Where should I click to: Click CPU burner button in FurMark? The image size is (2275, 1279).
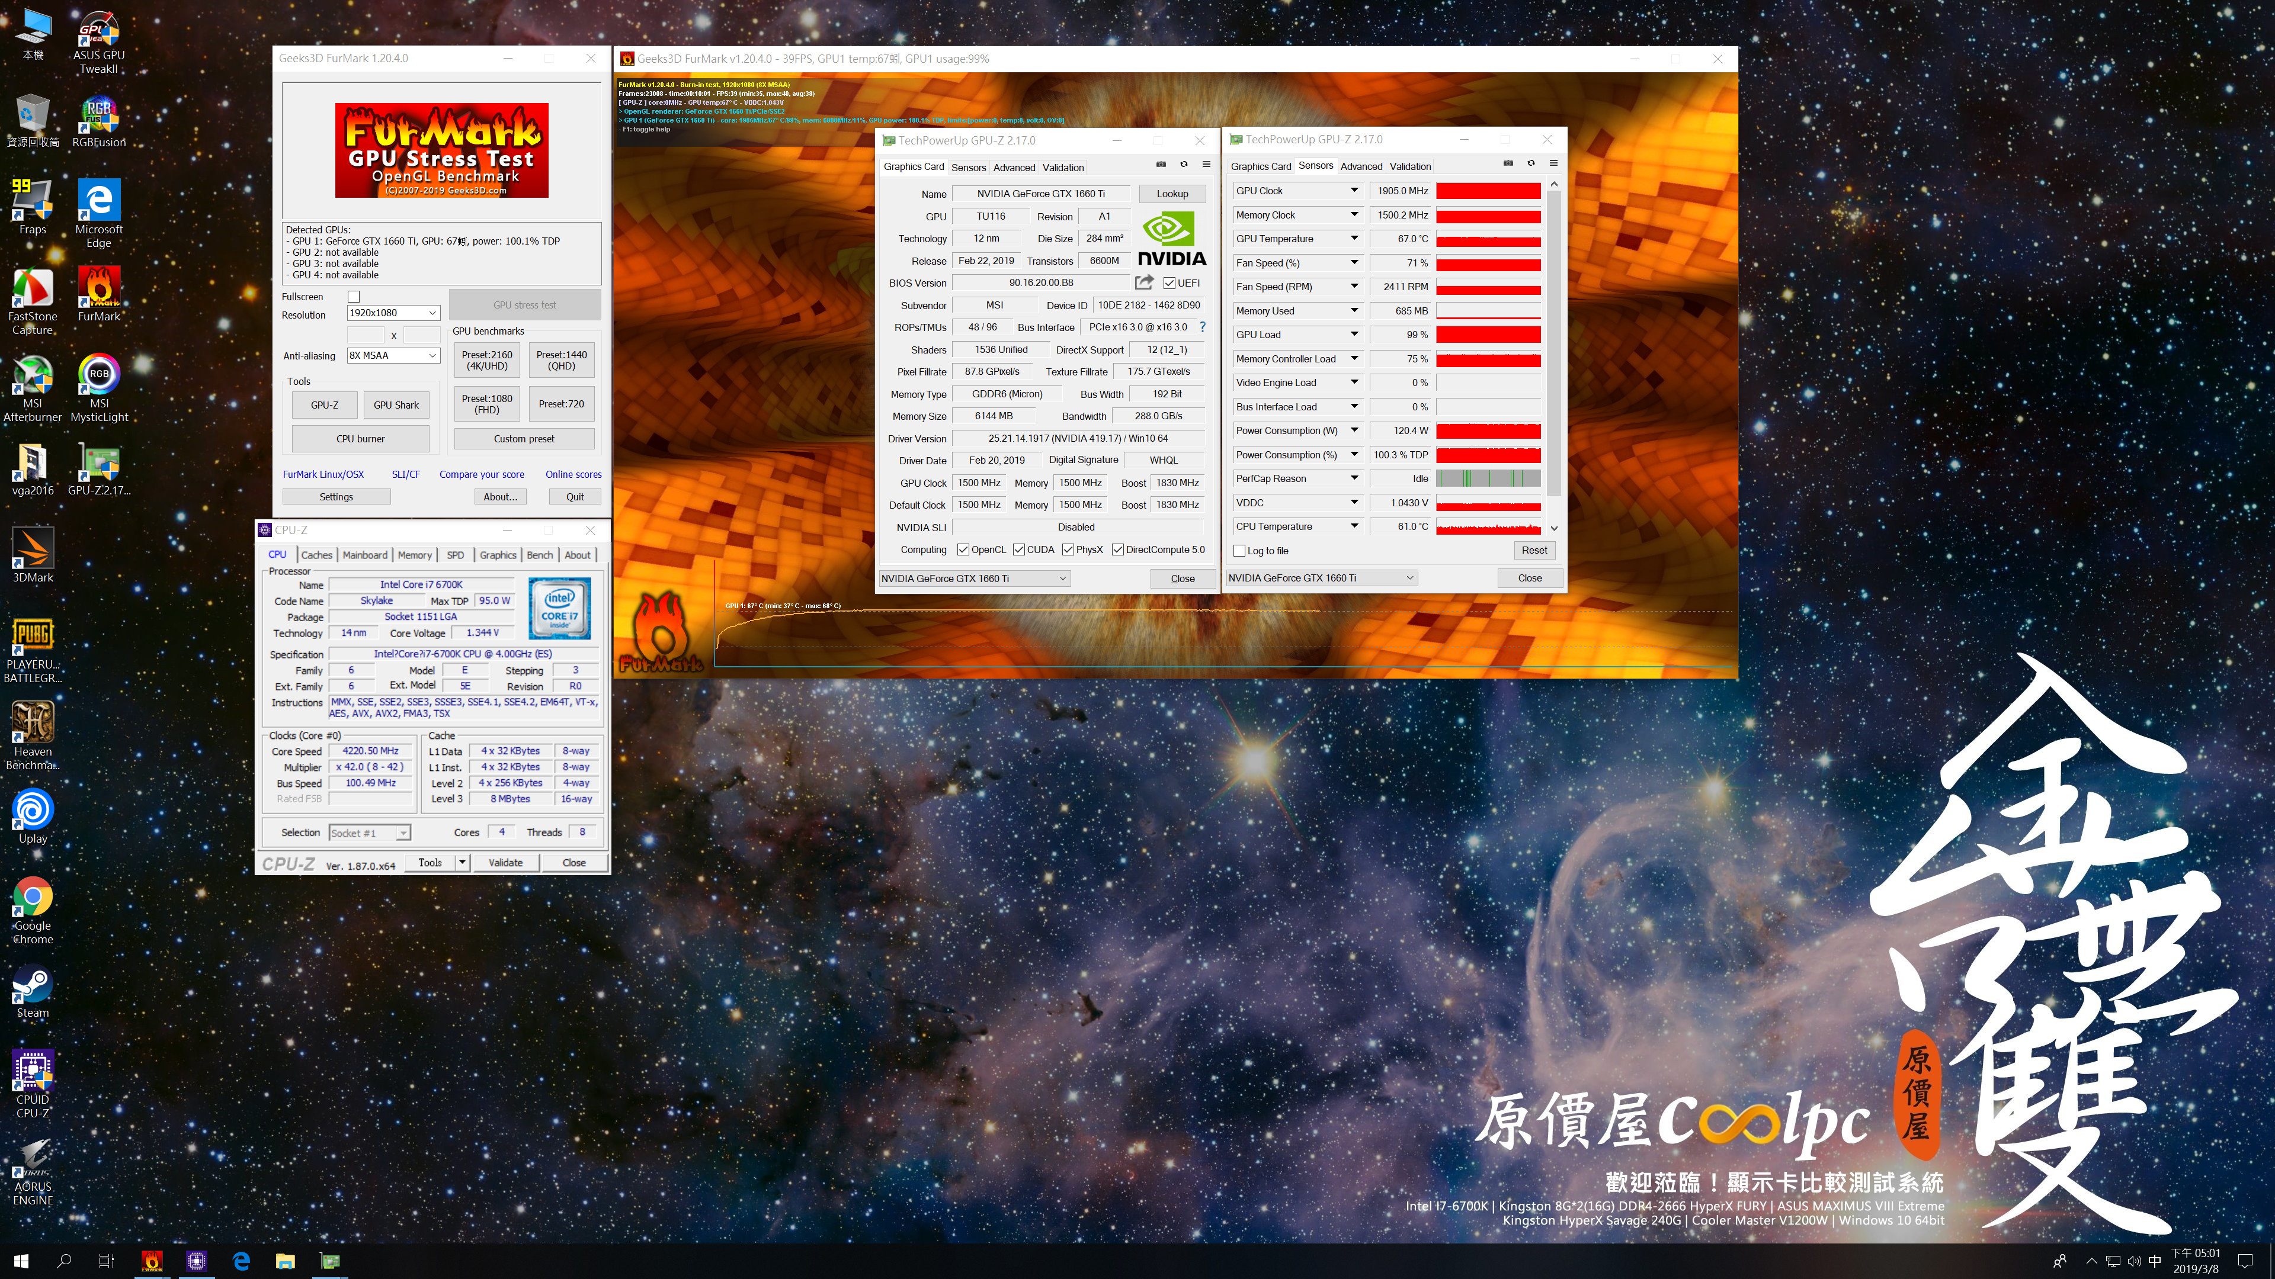tap(360, 439)
